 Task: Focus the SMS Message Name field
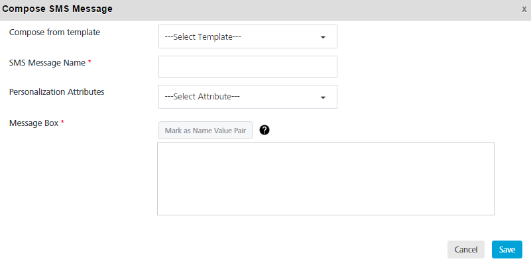tap(247, 67)
